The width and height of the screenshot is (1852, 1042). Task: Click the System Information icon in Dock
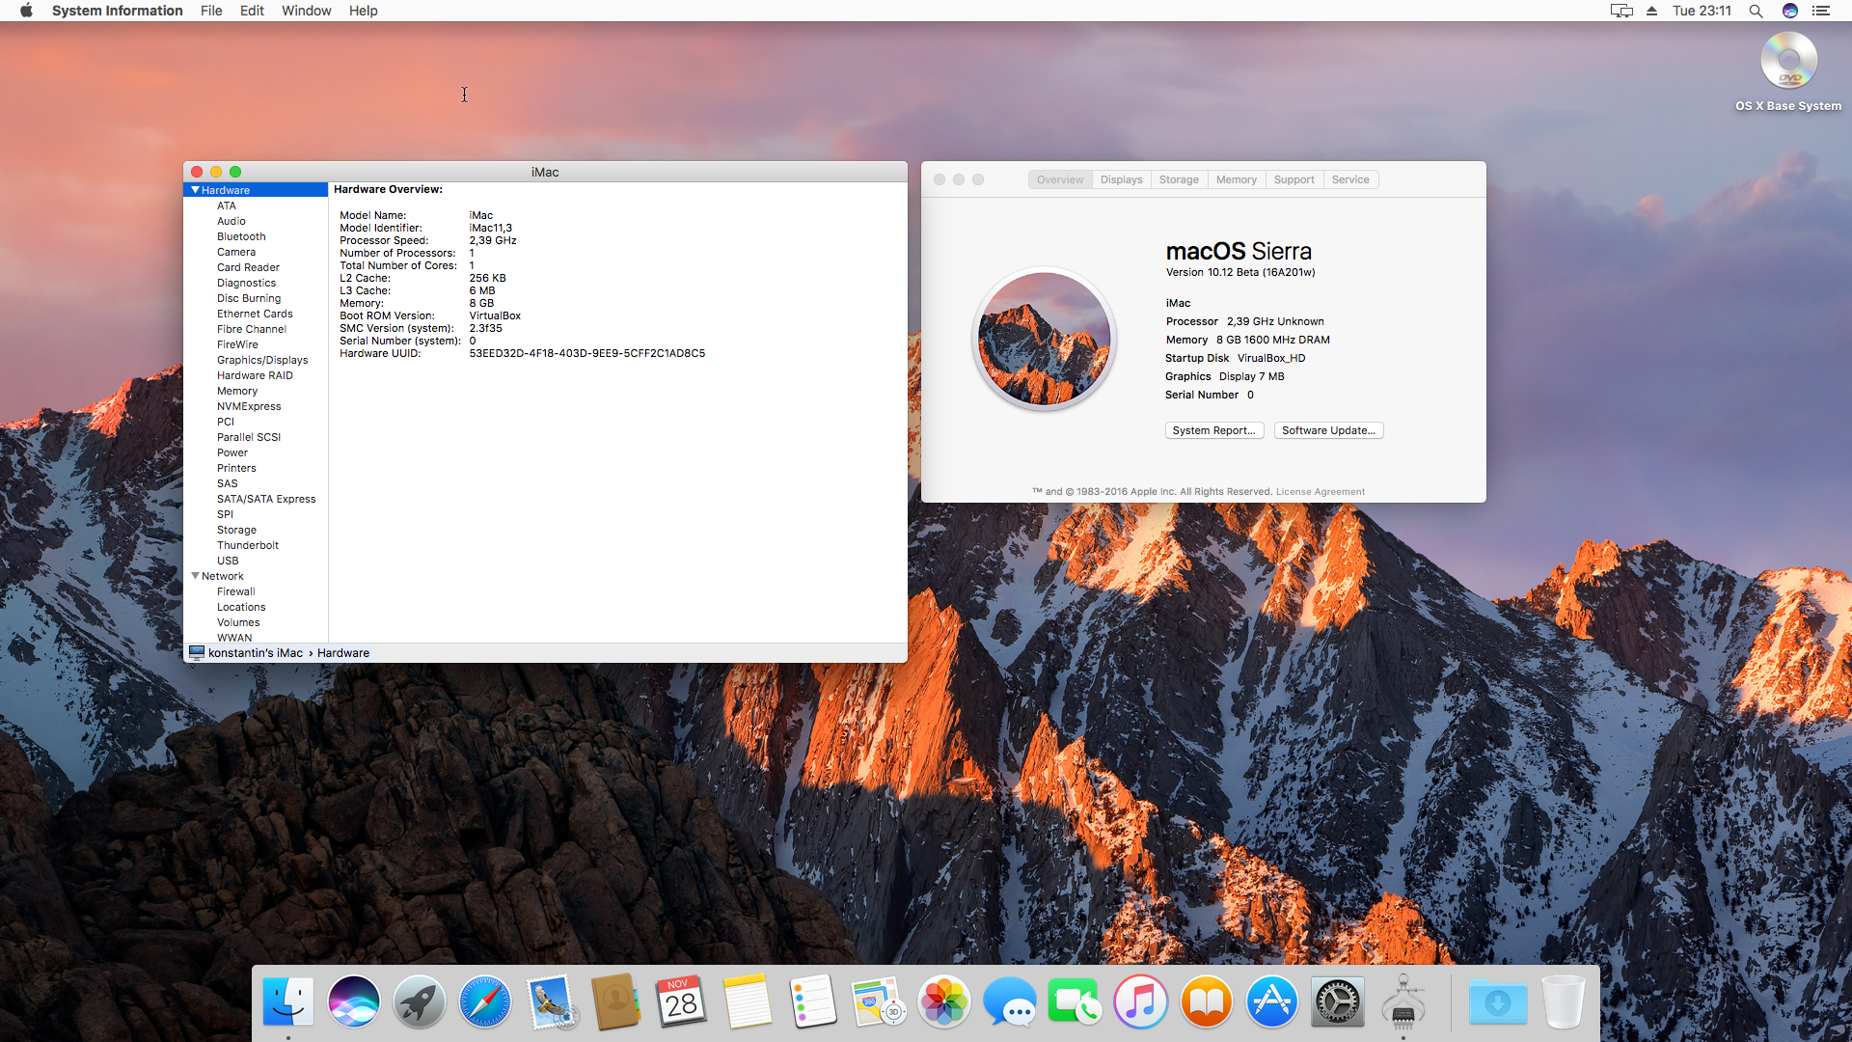pyautogui.click(x=1403, y=1003)
